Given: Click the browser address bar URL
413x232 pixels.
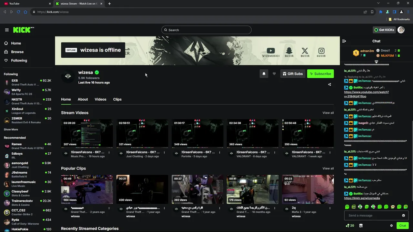Looking at the screenshot, I should [x=53, y=12].
